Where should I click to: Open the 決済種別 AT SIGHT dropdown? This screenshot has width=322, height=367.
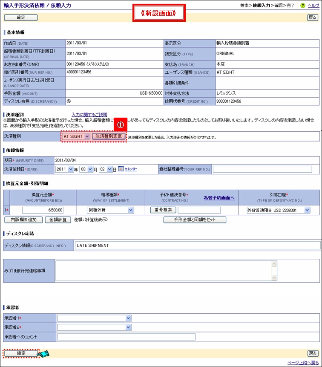(76, 136)
